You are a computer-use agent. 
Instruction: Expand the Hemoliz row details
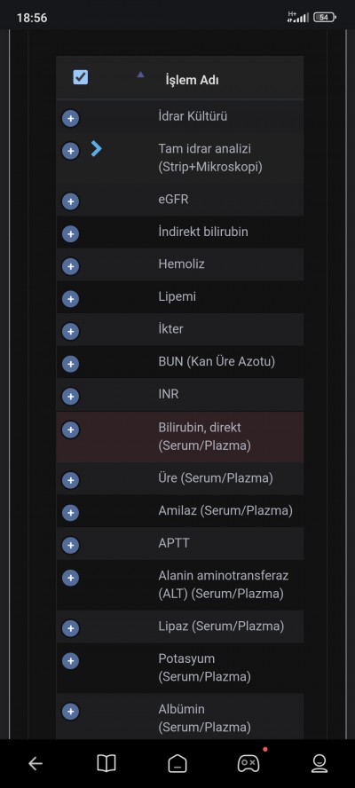point(70,266)
